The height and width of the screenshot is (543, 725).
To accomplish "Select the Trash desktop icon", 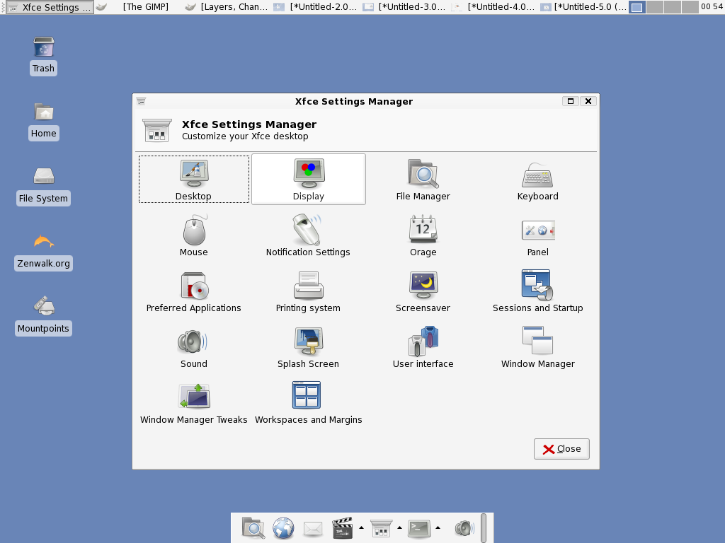I will [x=43, y=55].
